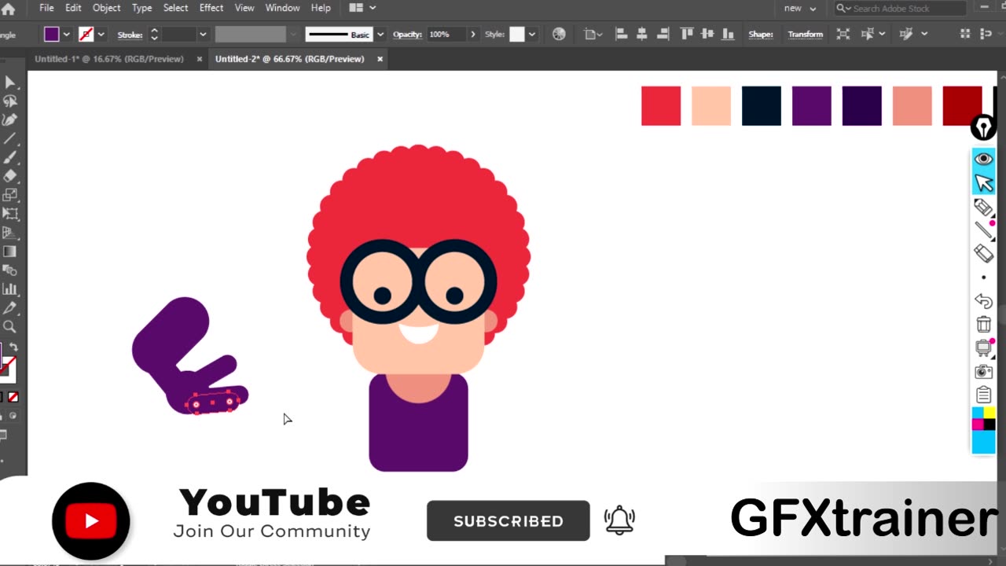Click Vertical Align Bottom icon
The width and height of the screenshot is (1006, 566).
pos(729,34)
